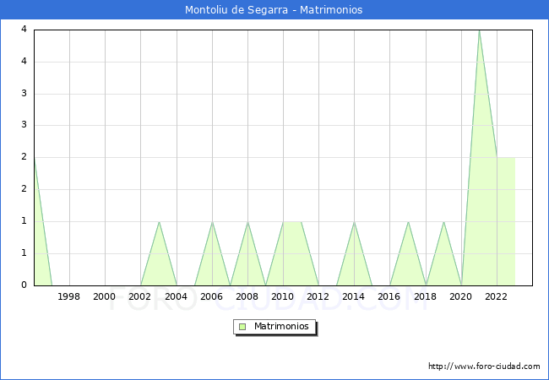Click the highest peak of the chart at 2021
Image resolution: width=549 pixels, height=380 pixels.
click(479, 30)
